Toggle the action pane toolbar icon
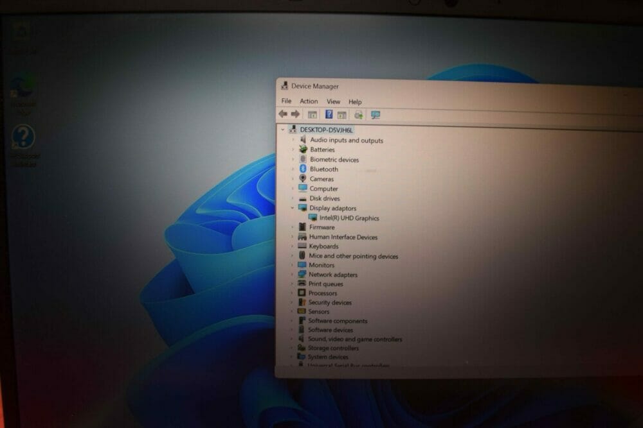Image resolution: width=643 pixels, height=428 pixels. [x=342, y=115]
